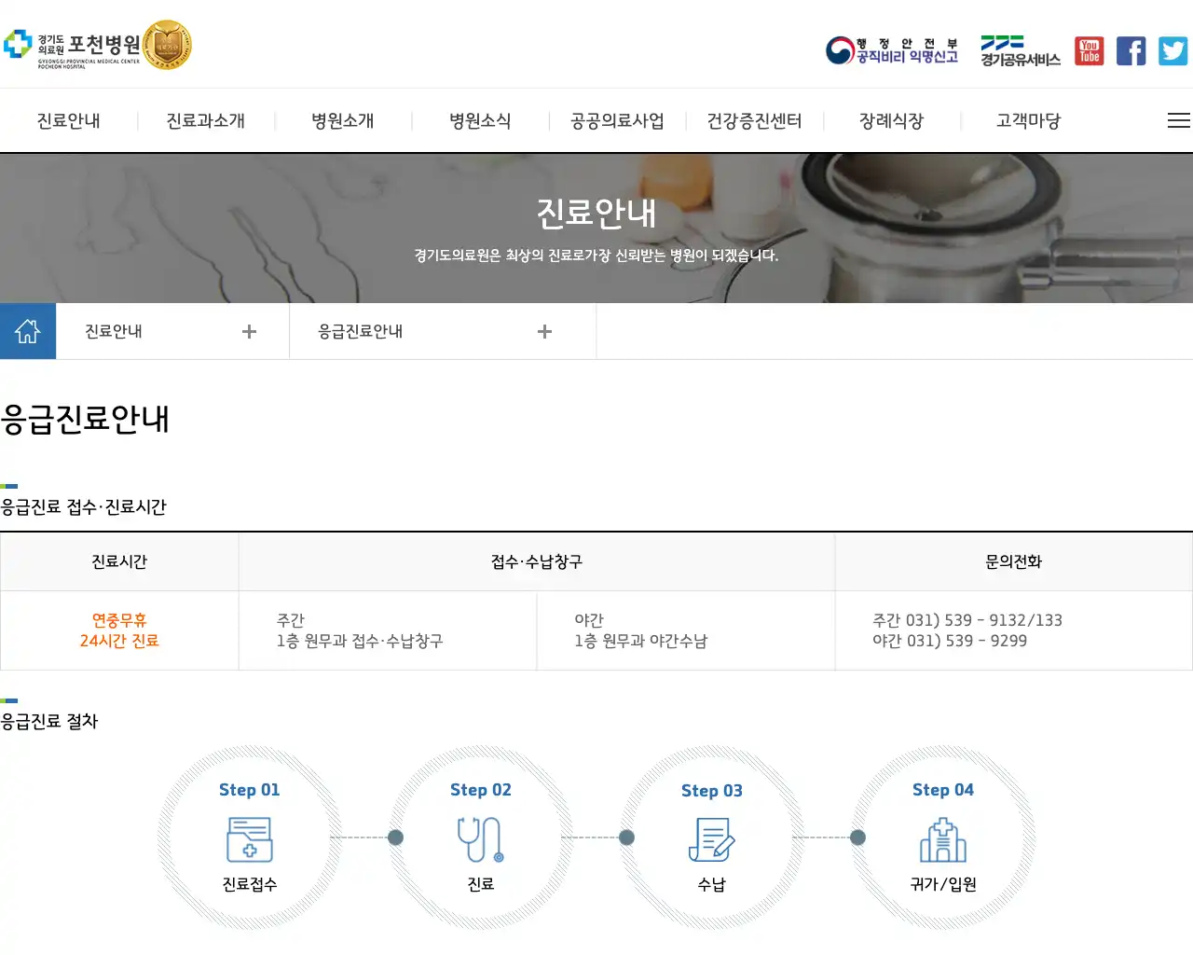1193x955 pixels.
Task: Open the hospital's YouTube channel
Action: pos(1089,50)
